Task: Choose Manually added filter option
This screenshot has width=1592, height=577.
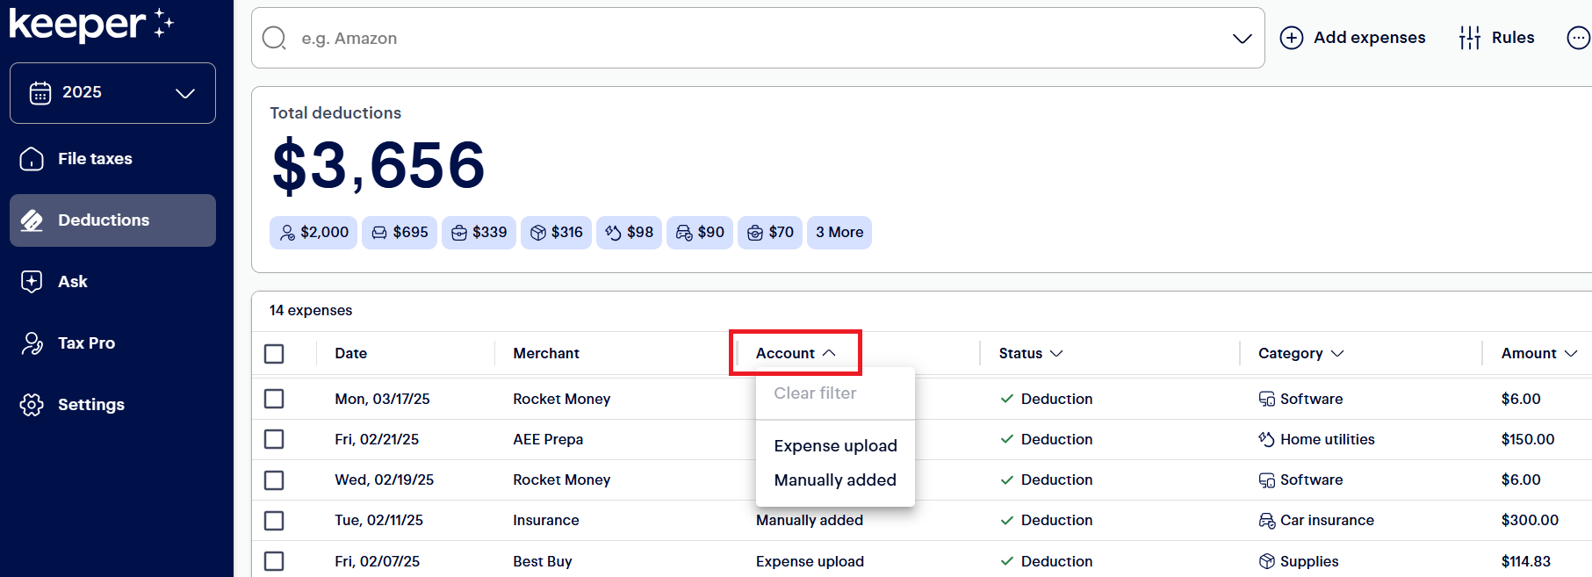Action: tap(835, 480)
